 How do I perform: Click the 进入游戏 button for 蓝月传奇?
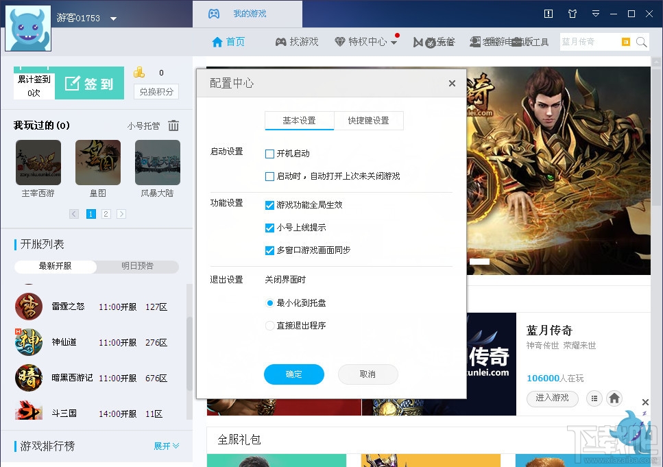coord(552,399)
